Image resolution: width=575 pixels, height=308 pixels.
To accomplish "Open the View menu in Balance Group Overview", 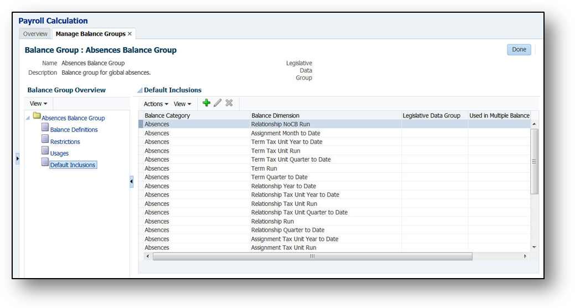I will coord(38,104).
